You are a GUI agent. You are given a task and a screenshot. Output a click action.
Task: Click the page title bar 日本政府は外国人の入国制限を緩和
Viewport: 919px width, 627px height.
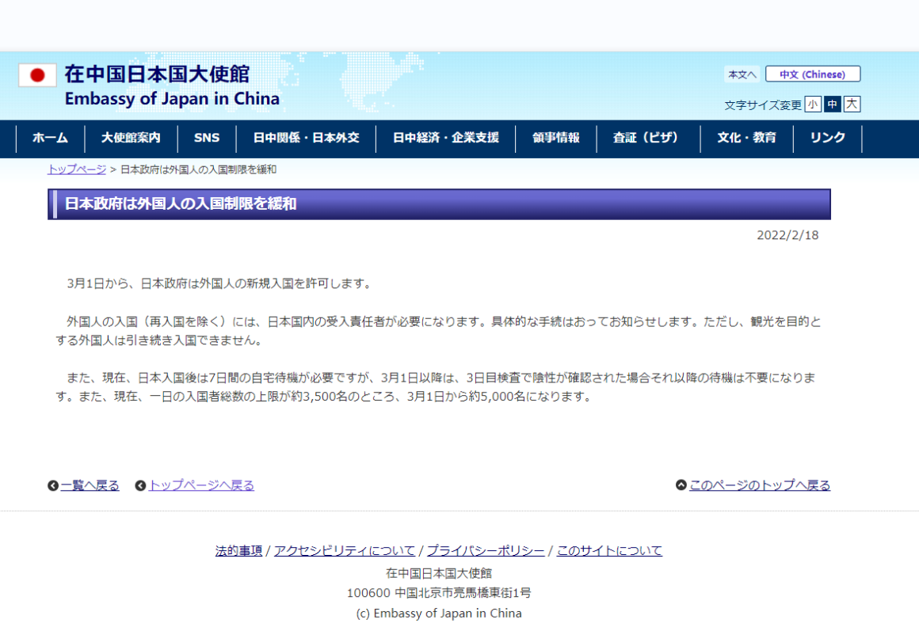point(438,204)
